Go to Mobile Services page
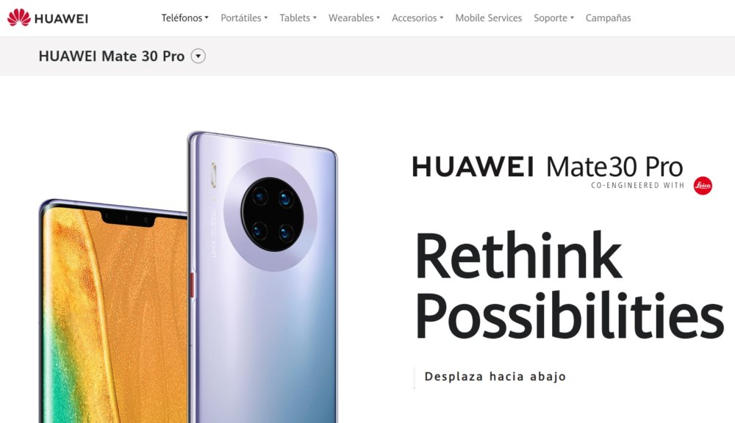The image size is (735, 423). click(x=489, y=18)
